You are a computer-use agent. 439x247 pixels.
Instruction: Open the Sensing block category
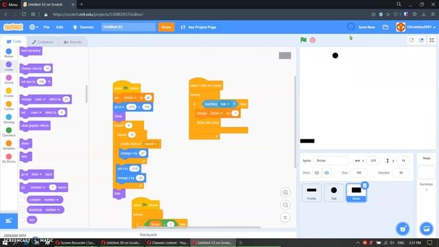coord(9,119)
